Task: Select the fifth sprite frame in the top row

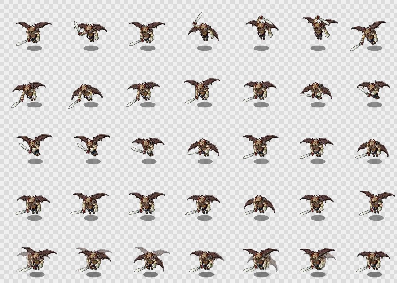Action: [261, 28]
